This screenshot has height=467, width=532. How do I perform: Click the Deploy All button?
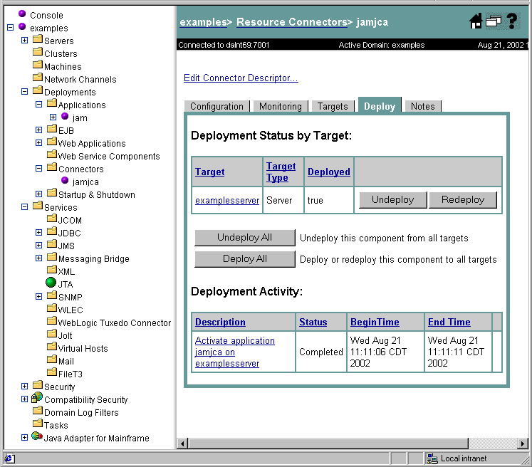[x=244, y=259]
